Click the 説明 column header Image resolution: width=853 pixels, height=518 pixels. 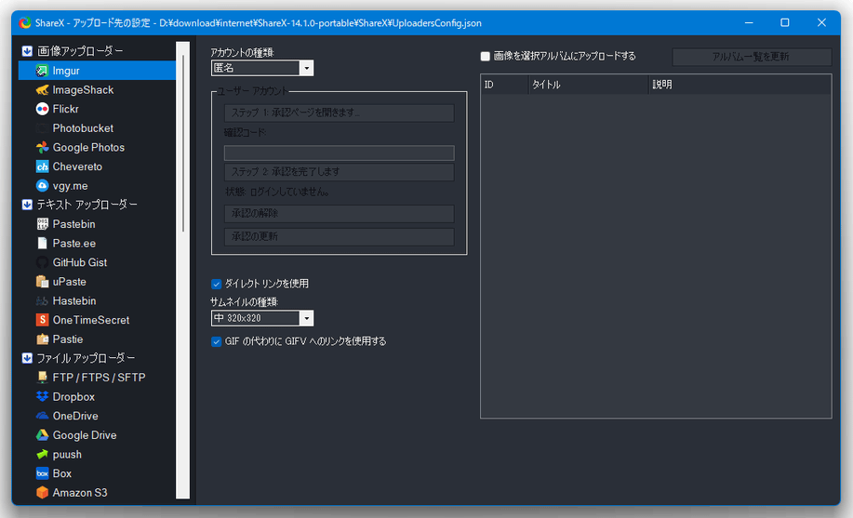(740, 85)
